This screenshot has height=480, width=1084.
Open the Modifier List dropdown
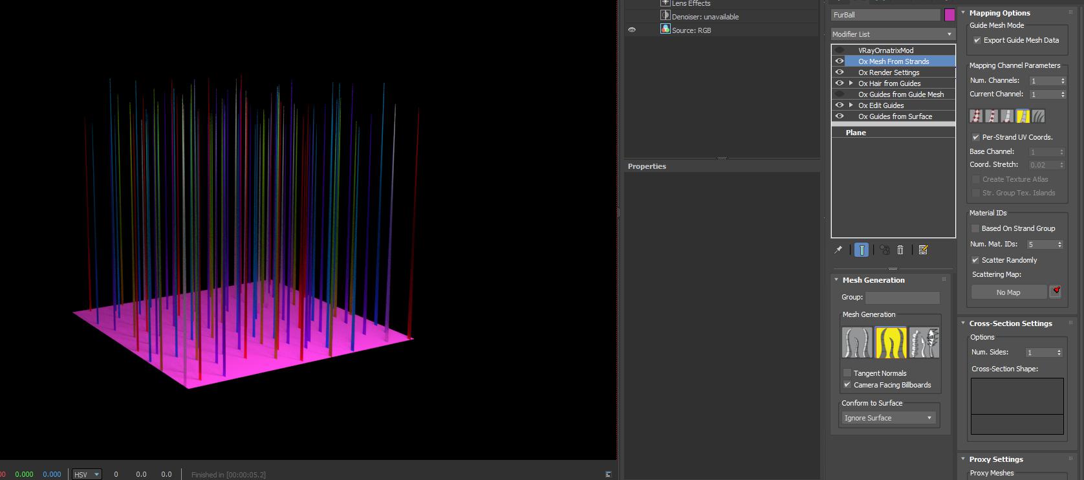point(893,34)
